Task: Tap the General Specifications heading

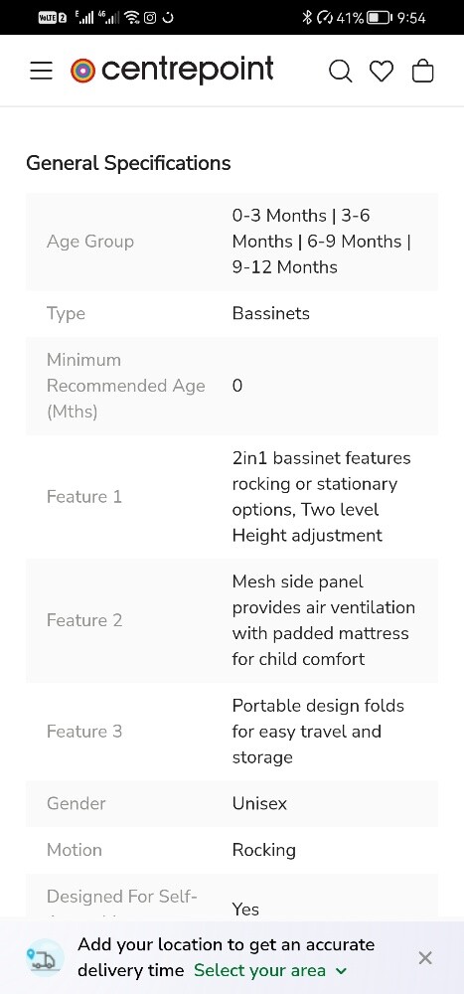Action: 128,163
